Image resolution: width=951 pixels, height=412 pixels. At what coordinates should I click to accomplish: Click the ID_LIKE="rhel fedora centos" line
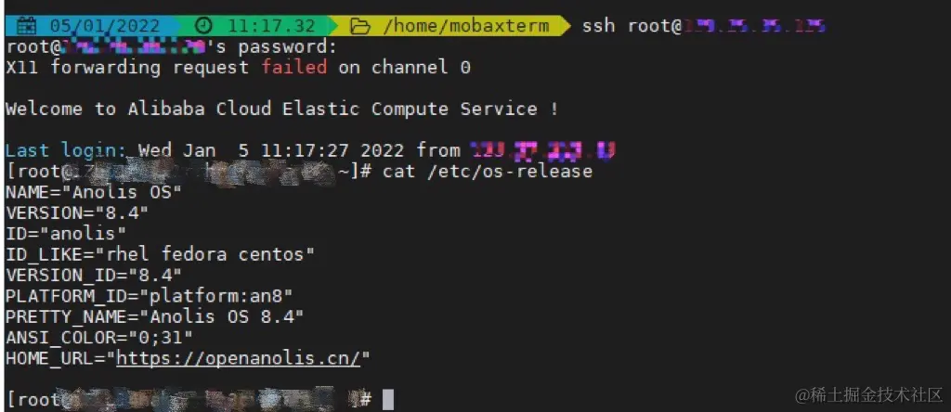click(x=160, y=254)
